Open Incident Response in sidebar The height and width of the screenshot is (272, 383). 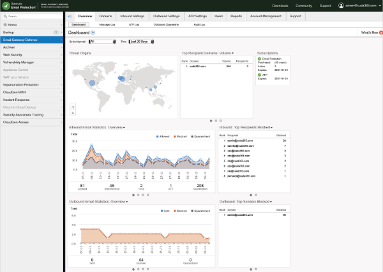[31, 100]
